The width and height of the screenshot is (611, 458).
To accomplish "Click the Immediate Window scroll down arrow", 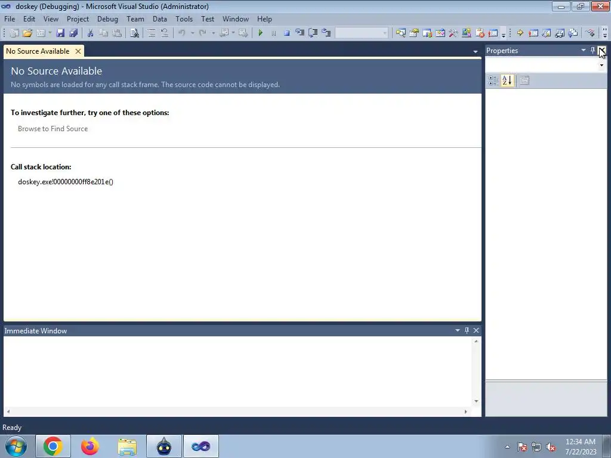I will point(476,401).
